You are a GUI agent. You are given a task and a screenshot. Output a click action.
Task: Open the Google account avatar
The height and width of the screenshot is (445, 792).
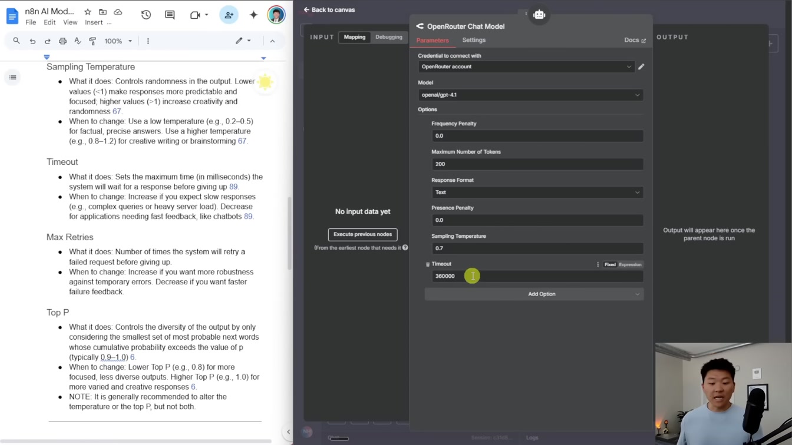pyautogui.click(x=276, y=15)
